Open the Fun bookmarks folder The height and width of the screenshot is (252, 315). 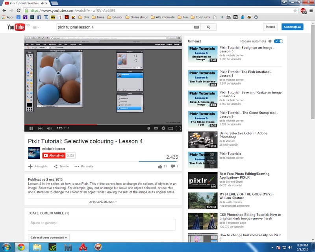[x=183, y=17]
